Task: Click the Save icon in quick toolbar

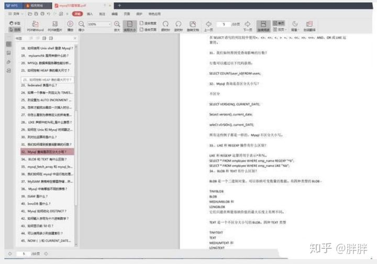Action: 36,14
